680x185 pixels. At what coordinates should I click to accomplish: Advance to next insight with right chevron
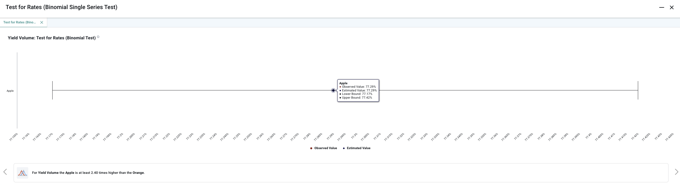click(x=676, y=172)
